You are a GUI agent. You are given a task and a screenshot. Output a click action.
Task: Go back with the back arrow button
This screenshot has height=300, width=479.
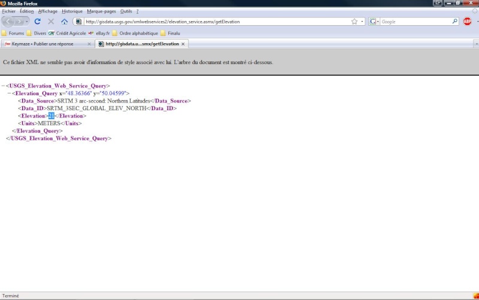pyautogui.click(x=8, y=22)
